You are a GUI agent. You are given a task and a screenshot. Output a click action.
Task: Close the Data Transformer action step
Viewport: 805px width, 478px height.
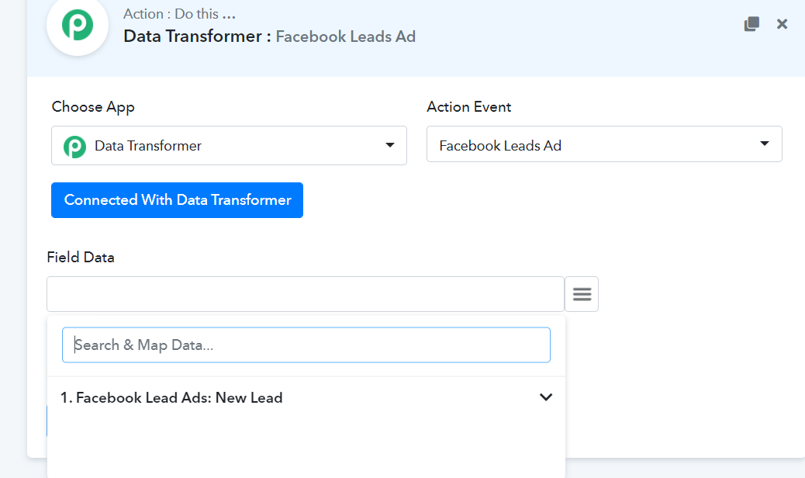[x=782, y=24]
